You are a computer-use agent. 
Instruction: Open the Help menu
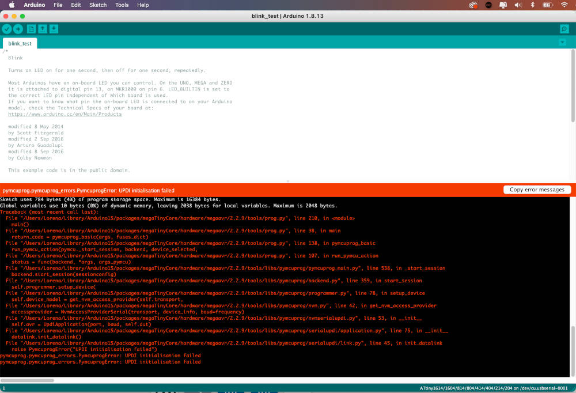[x=143, y=5]
